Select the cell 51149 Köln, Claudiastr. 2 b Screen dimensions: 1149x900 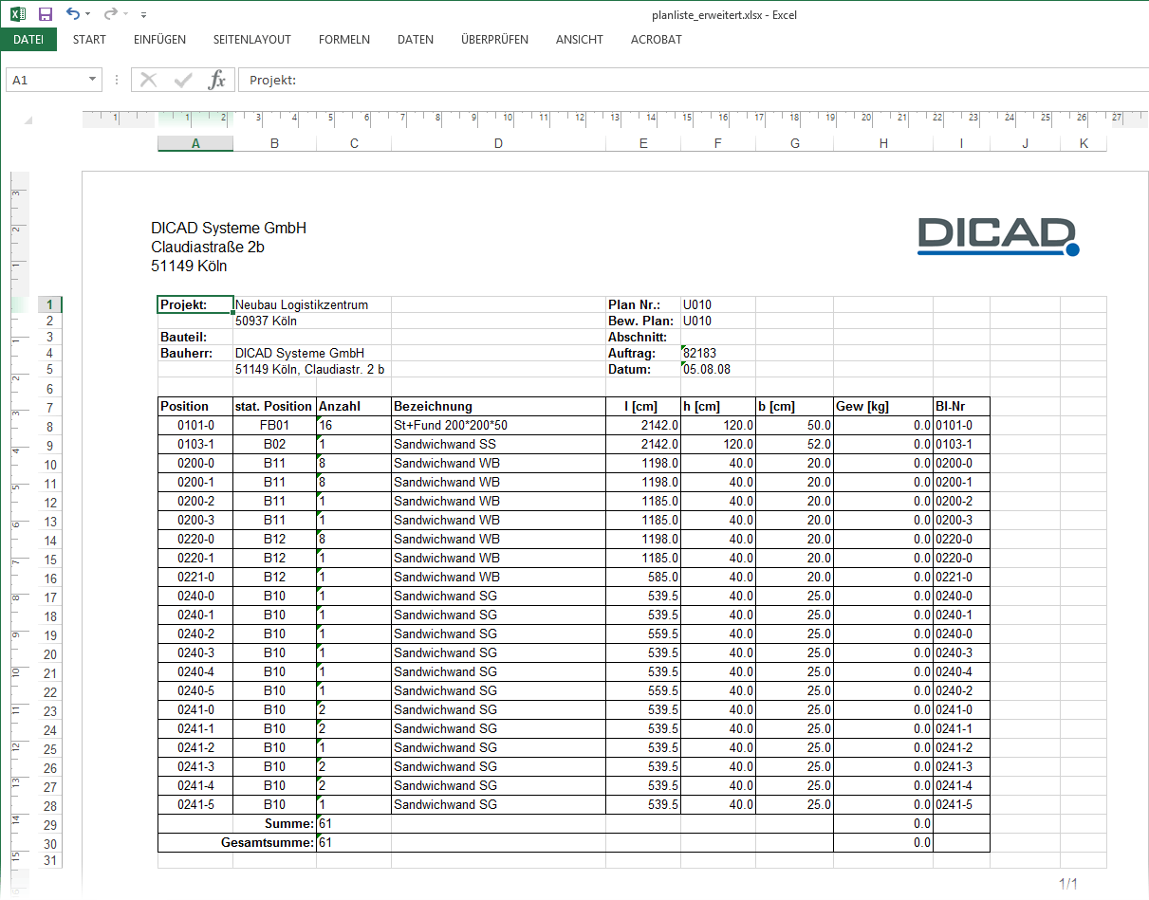pos(313,369)
